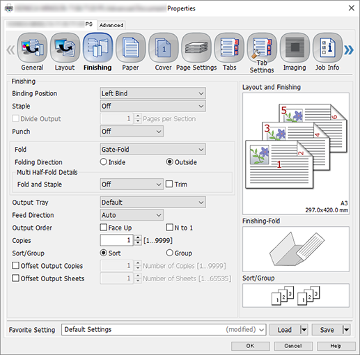Viewport: 360px width, 355px height.
Task: Click the Cancel button
Action: click(x=293, y=346)
